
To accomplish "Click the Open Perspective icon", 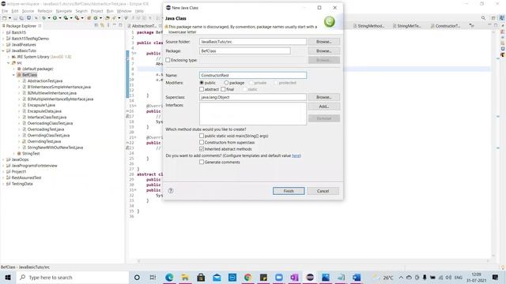I will (493, 18).
